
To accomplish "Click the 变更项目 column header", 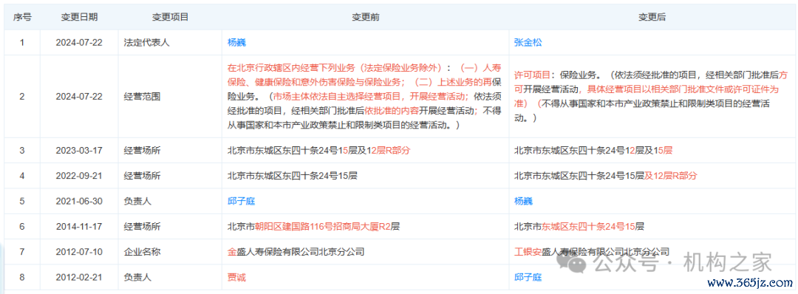I will tap(170, 17).
